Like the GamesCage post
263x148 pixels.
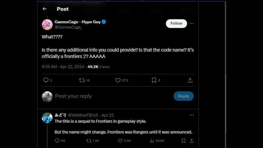click(118, 80)
